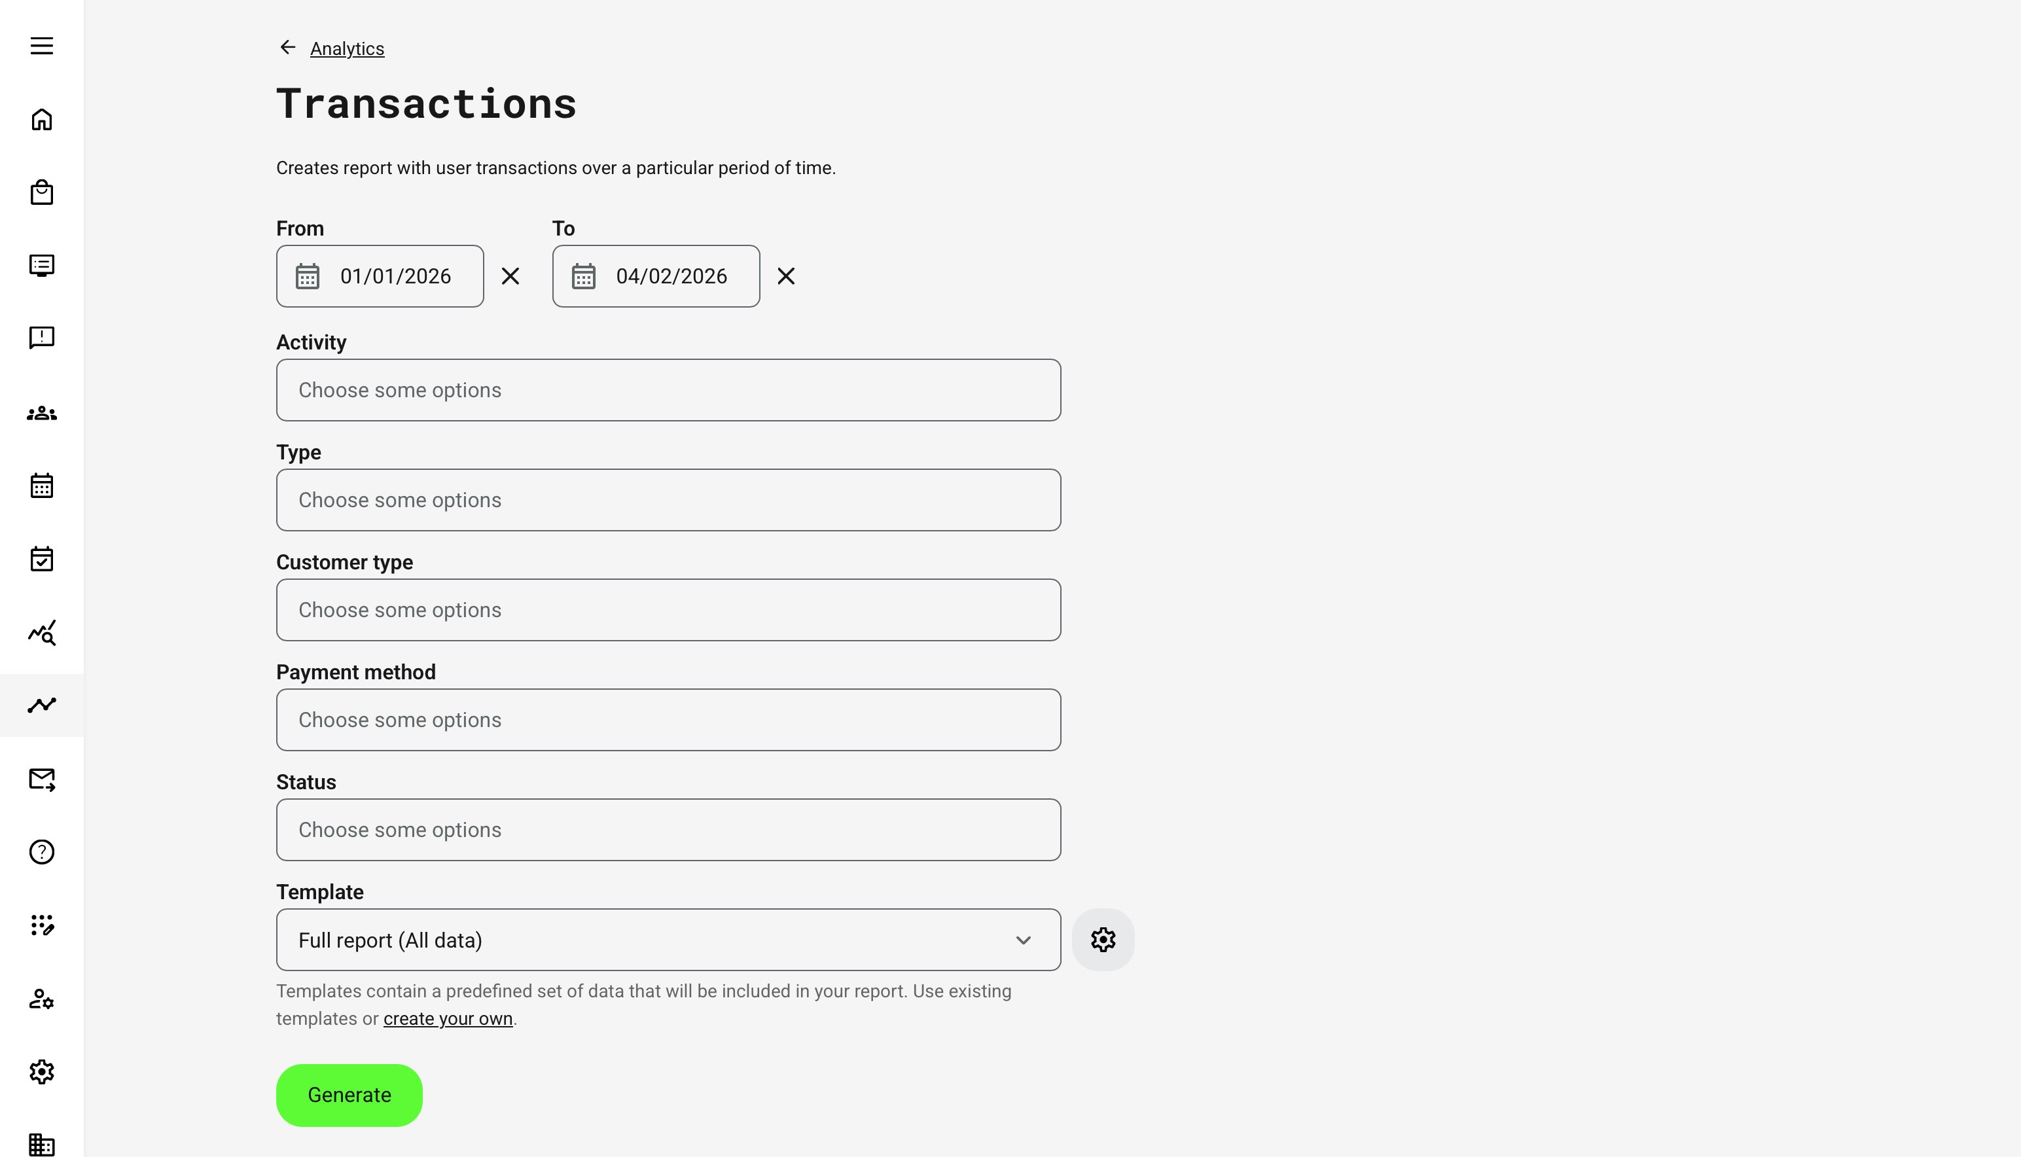Open the kiosk display list section

(x=41, y=264)
